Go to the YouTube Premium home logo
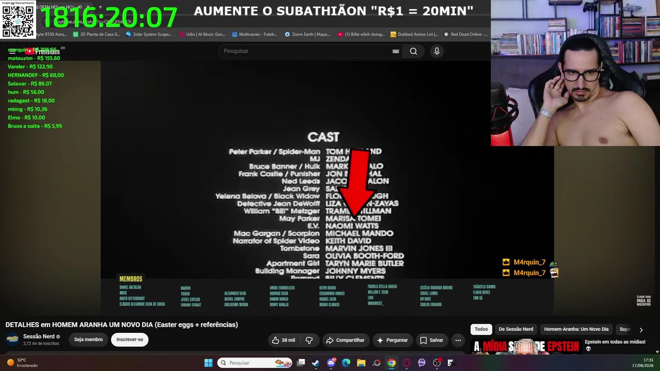Viewport: 660px width, 371px height. 43,52
